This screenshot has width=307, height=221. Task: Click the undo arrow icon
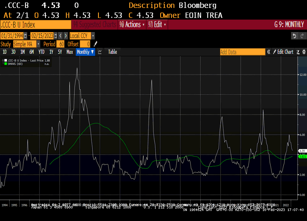click(x=294, y=36)
